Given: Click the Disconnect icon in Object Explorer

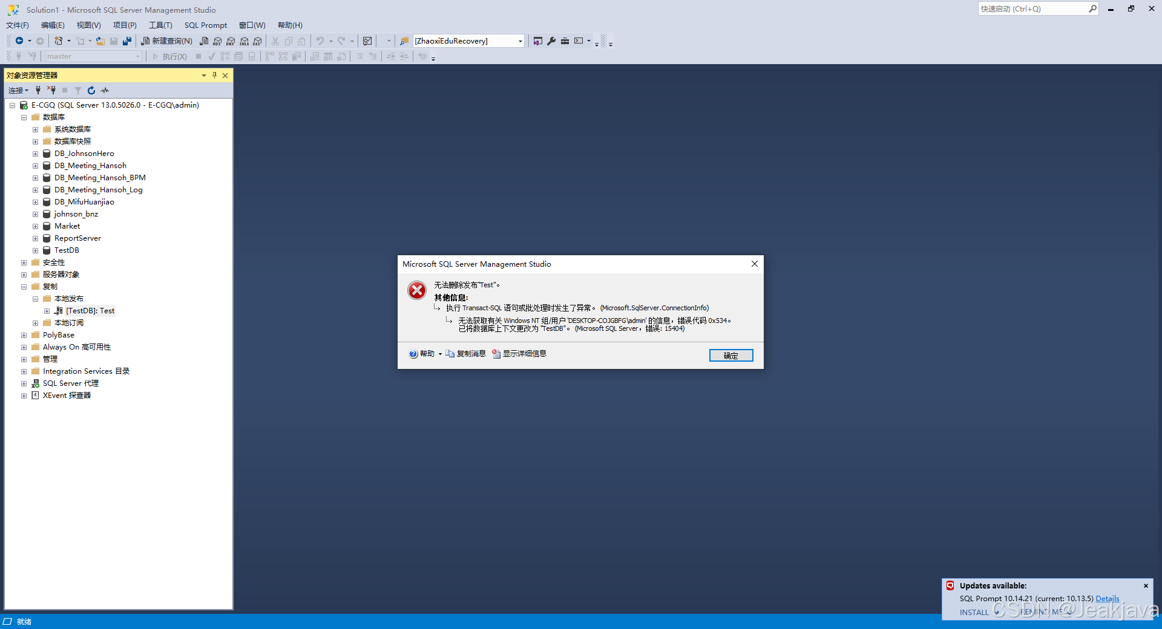Looking at the screenshot, I should click(51, 90).
